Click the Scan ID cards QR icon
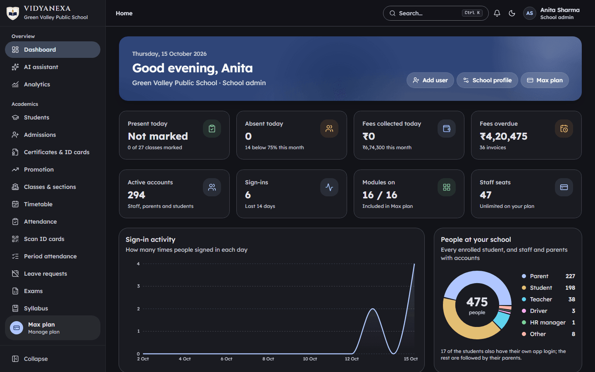595x372 pixels. (x=15, y=239)
